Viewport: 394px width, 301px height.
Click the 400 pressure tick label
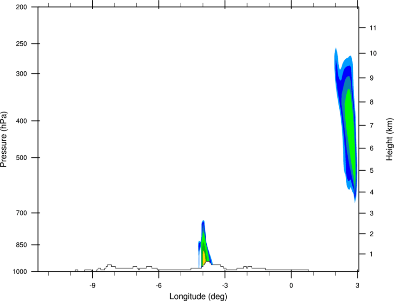[21, 121]
